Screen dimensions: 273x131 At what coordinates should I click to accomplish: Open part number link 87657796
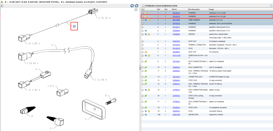coord(176,115)
